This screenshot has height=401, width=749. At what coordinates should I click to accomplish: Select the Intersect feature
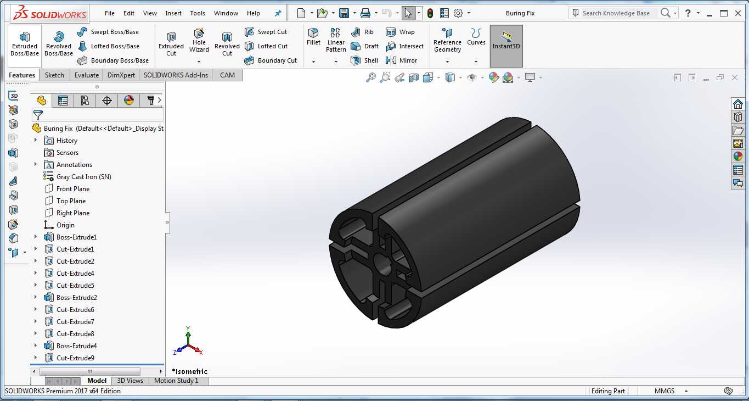click(404, 46)
